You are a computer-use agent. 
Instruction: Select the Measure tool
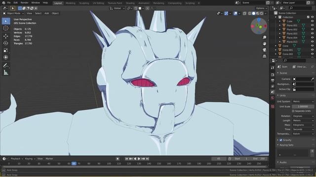[x=6, y=73]
